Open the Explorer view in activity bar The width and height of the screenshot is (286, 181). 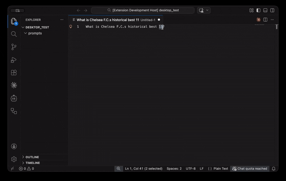point(14,21)
